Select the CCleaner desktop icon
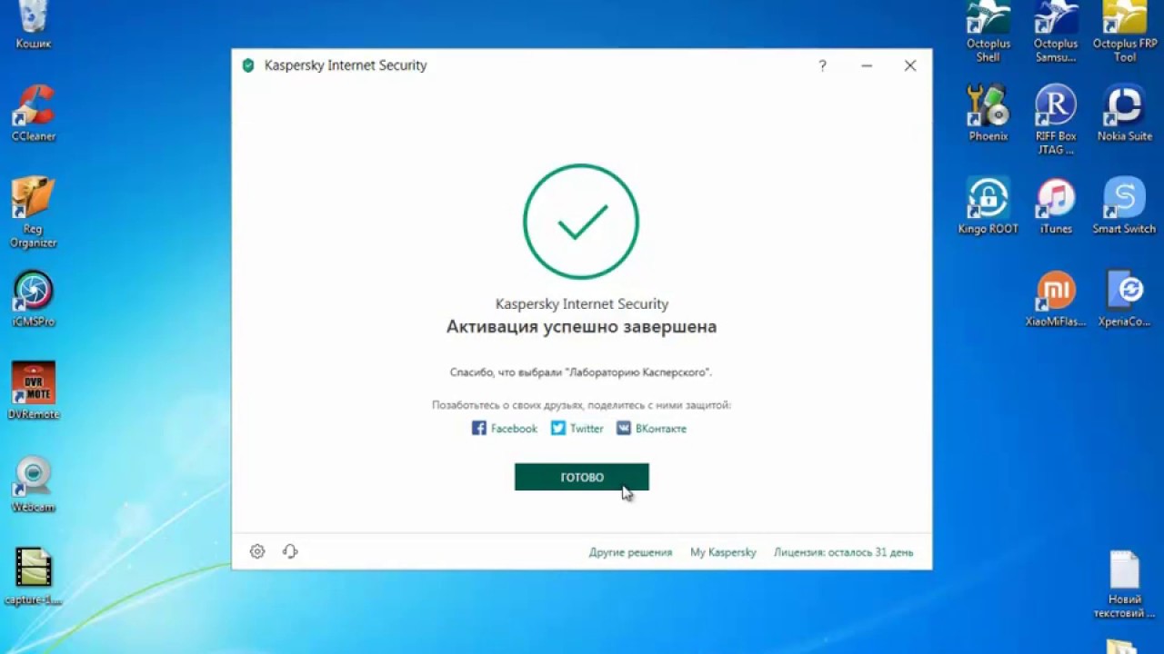Viewport: 1164px width, 654px height. [x=34, y=113]
